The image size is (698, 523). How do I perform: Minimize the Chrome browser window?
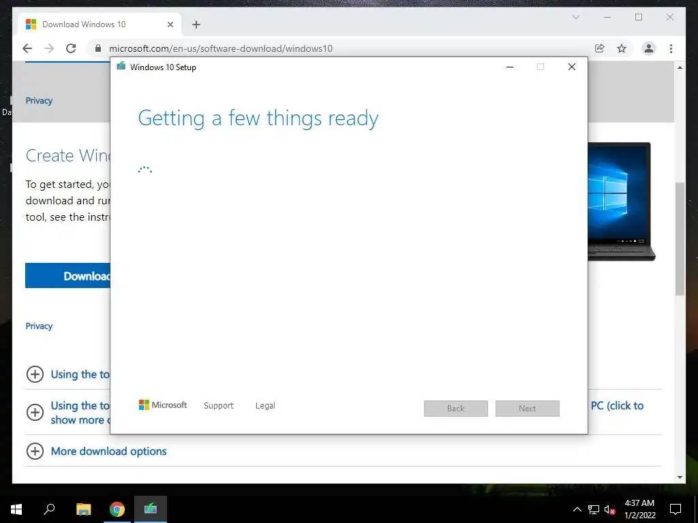click(x=607, y=17)
